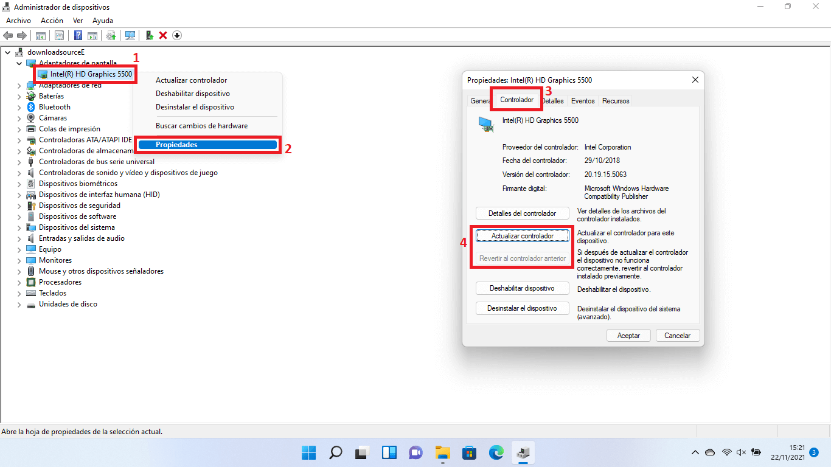Click the Dispositivos biométricos fingerprint icon
This screenshot has width=831, height=467.
tap(32, 184)
